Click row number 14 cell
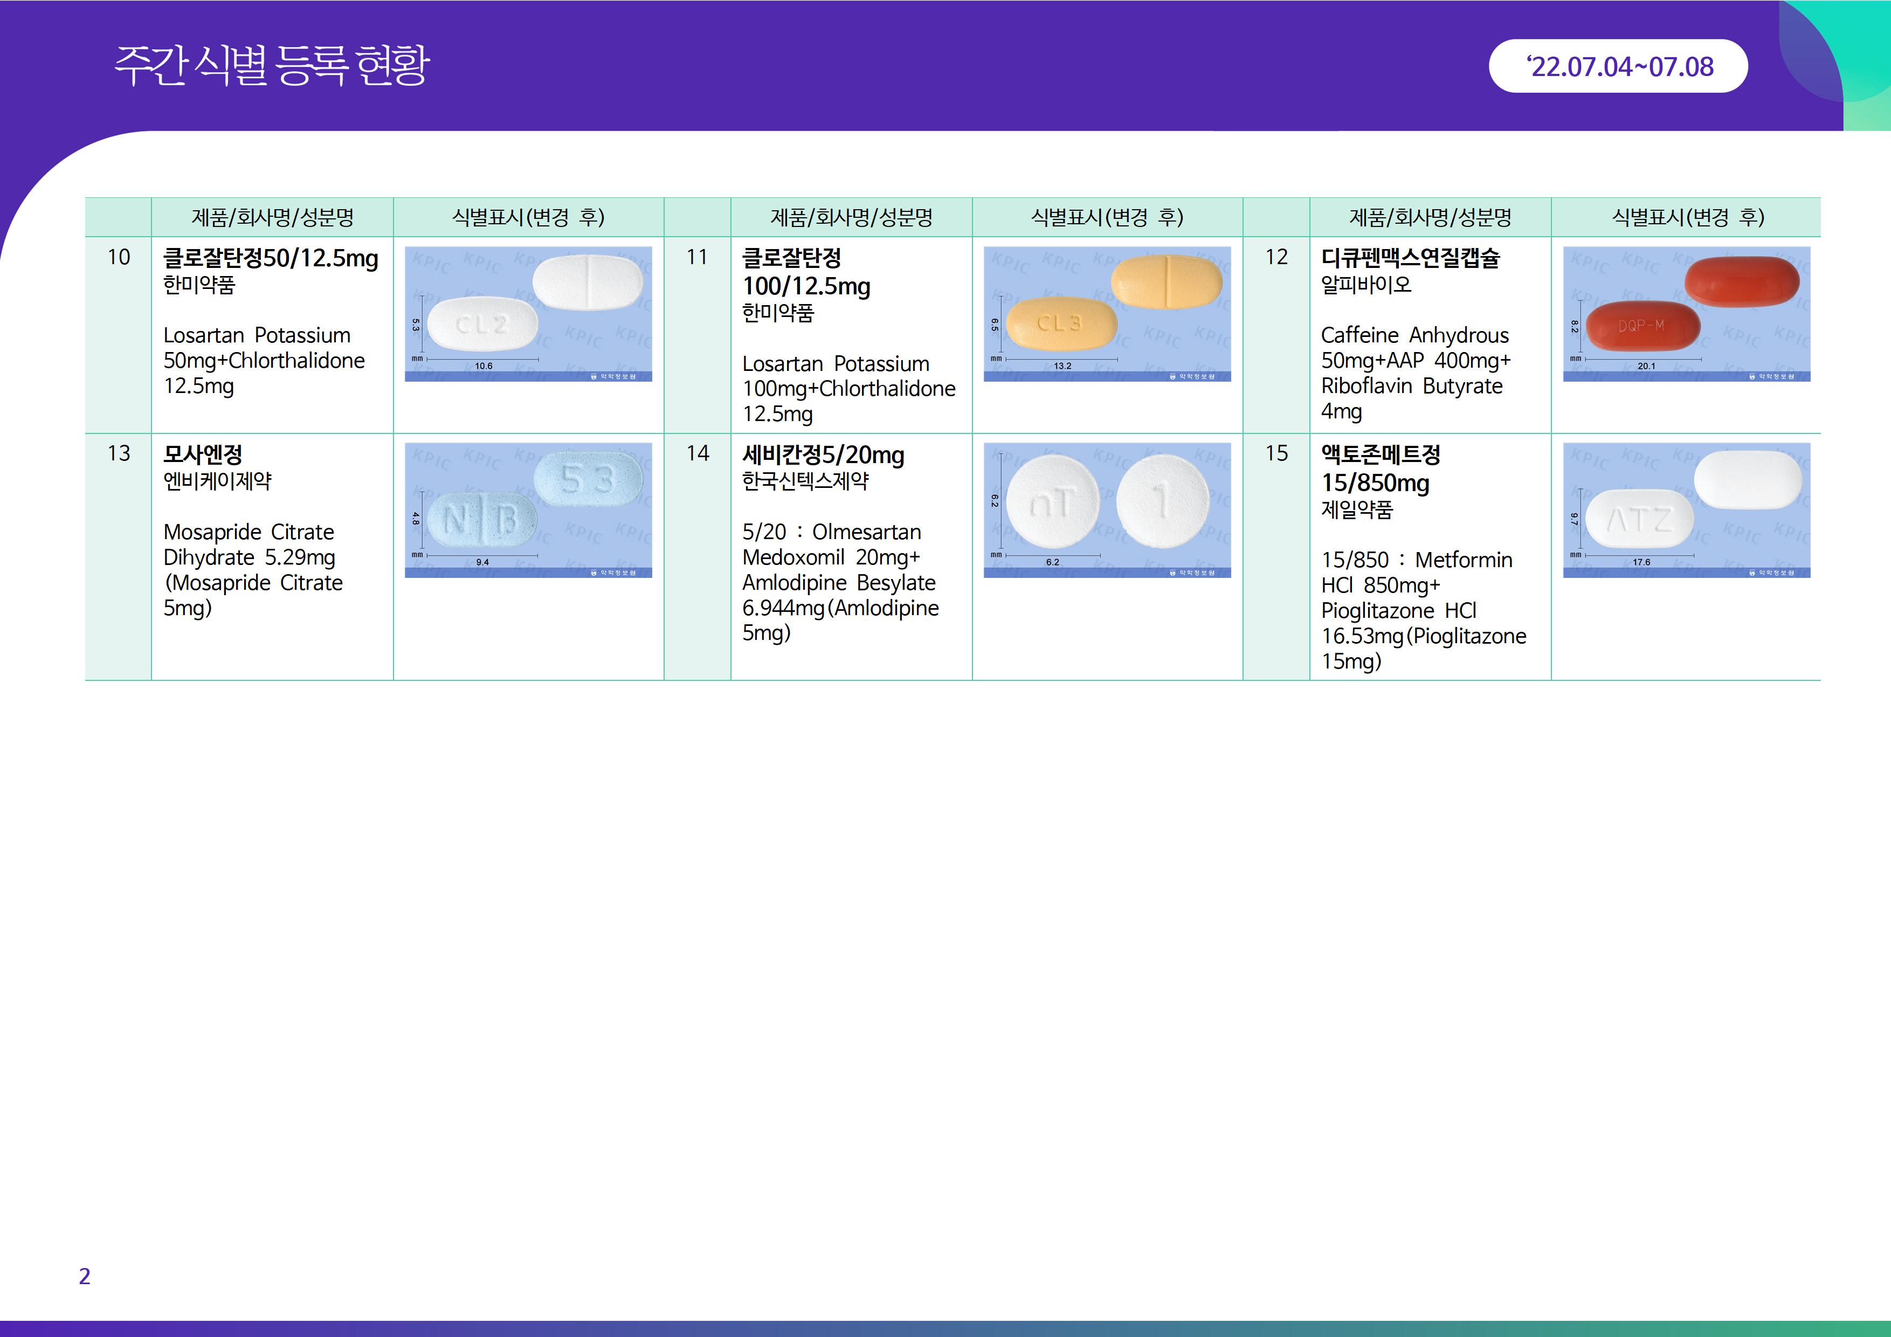The image size is (1891, 1337). click(698, 453)
